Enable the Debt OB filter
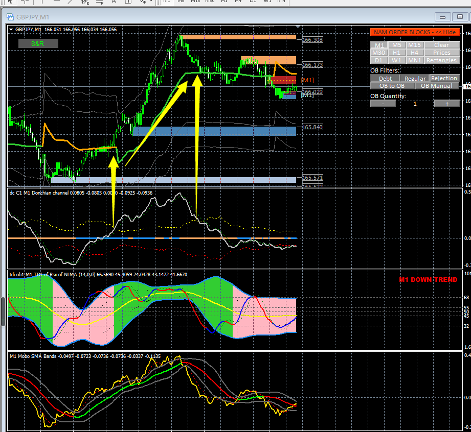 (385, 78)
